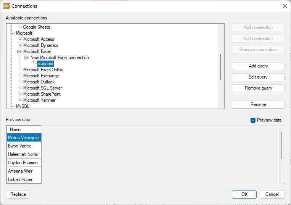
Task: Select Microsoft Dynamics connection type
Action: pos(40,45)
